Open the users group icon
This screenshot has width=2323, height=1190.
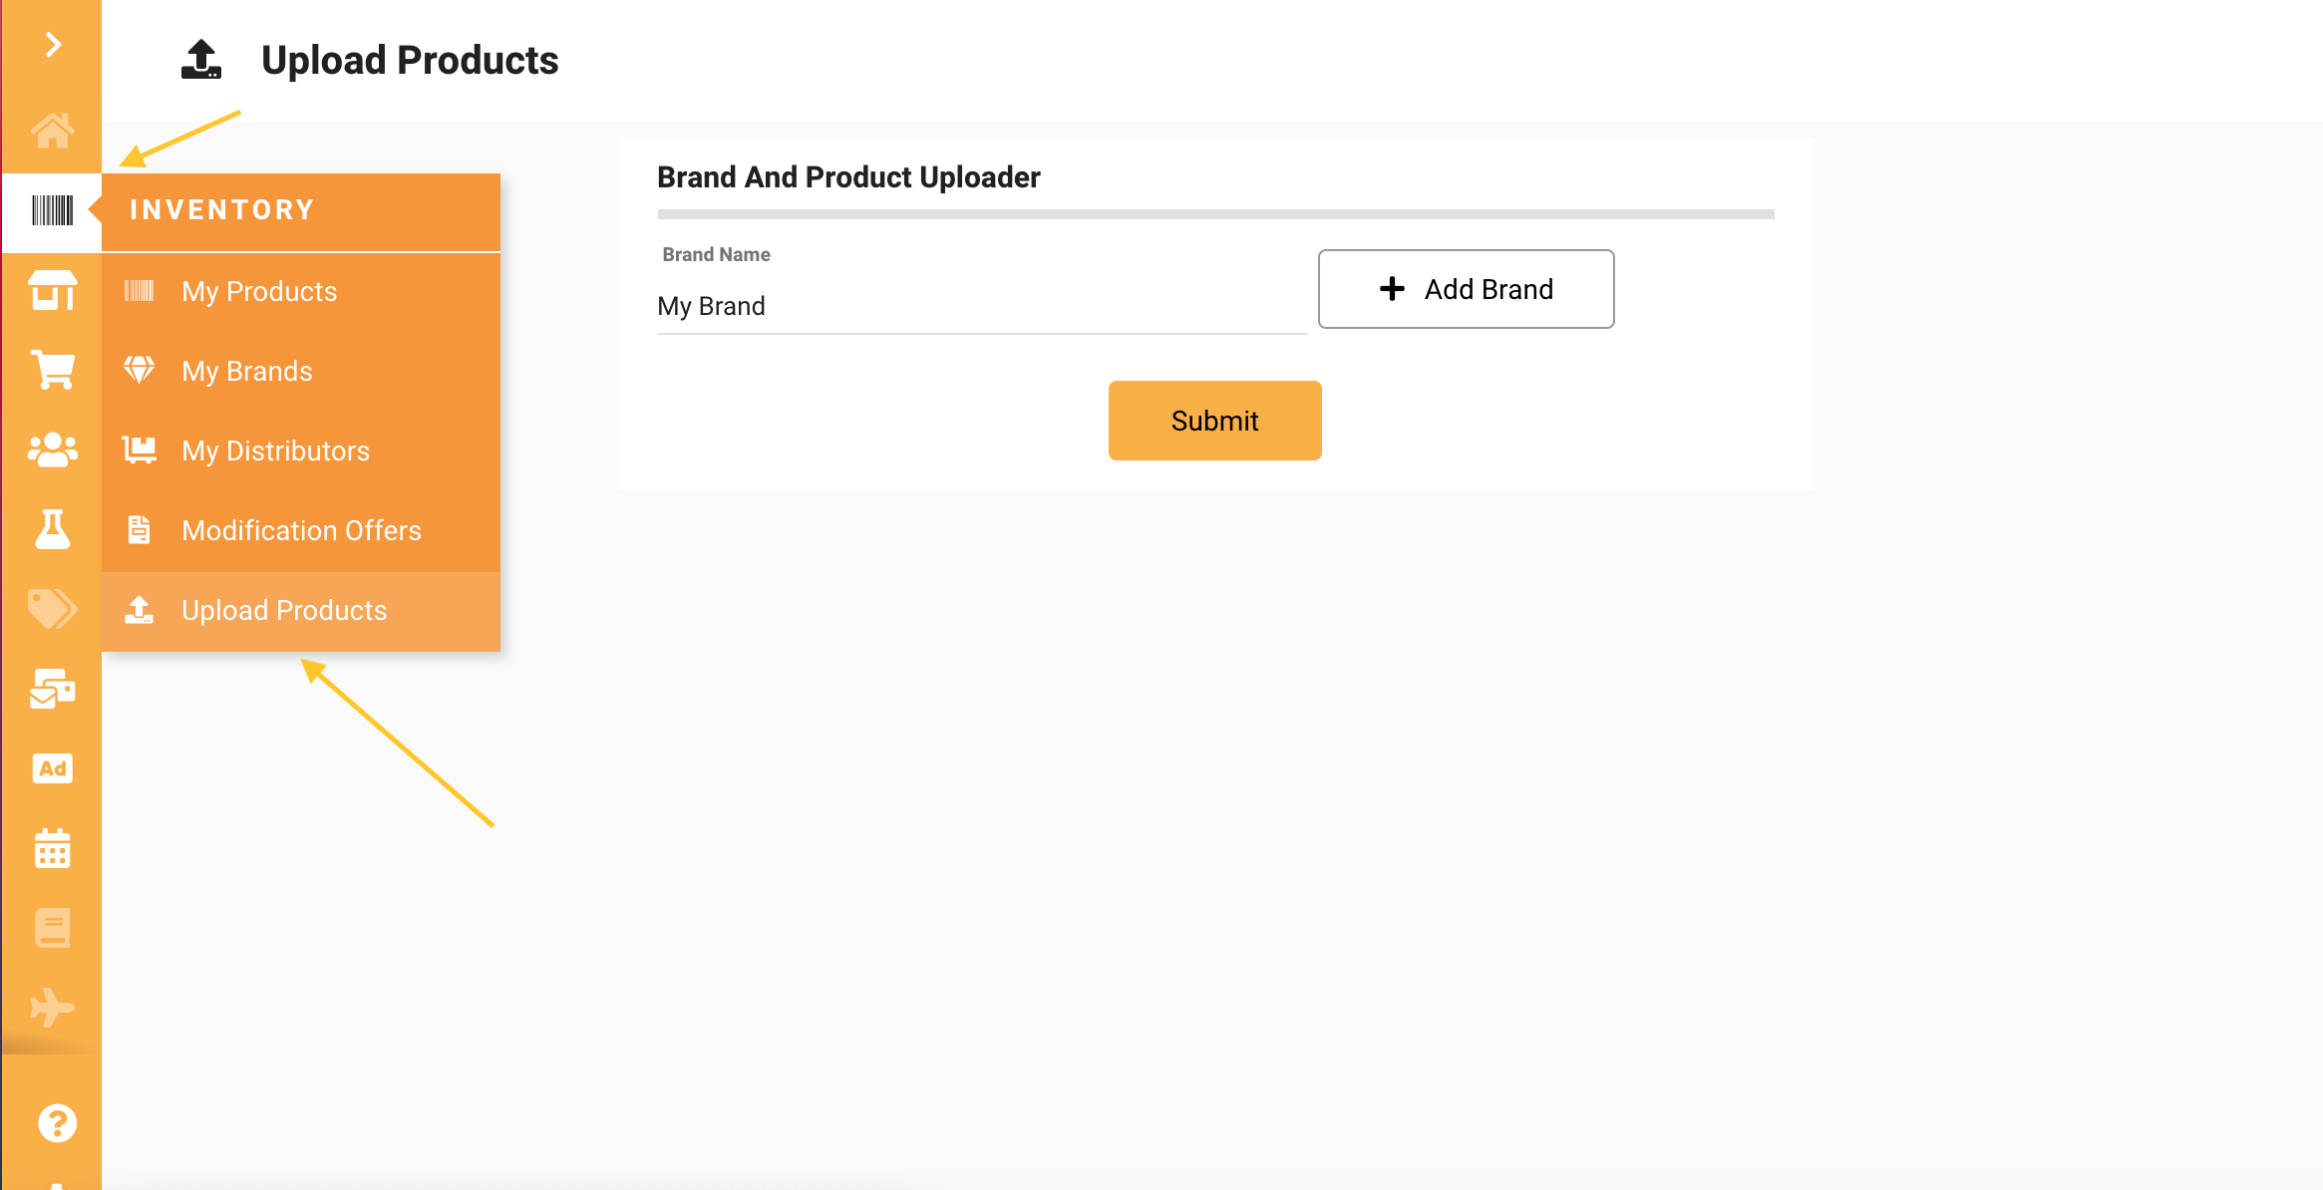click(x=53, y=449)
